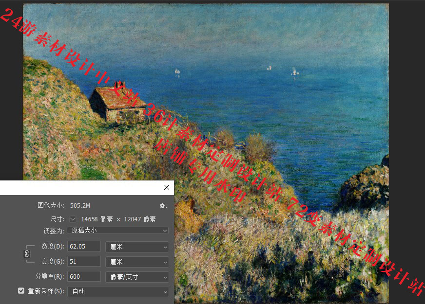Click the 图像大小 label
Image resolution: width=425 pixels, height=304 pixels.
51,206
